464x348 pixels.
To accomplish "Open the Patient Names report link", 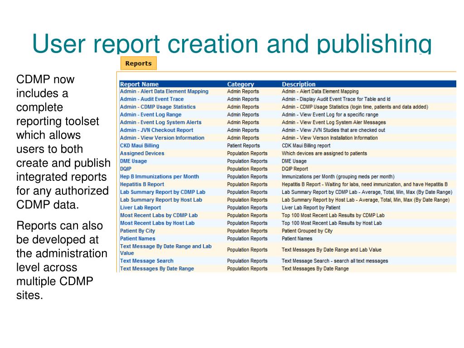I will [138, 238].
